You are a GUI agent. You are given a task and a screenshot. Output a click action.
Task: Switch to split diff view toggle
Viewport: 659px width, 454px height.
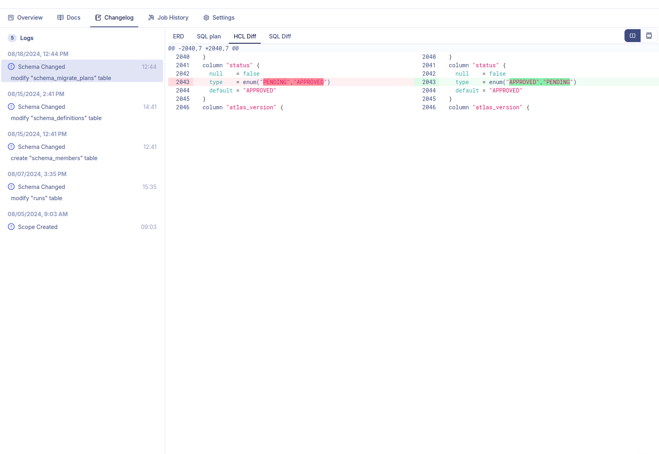tap(632, 36)
